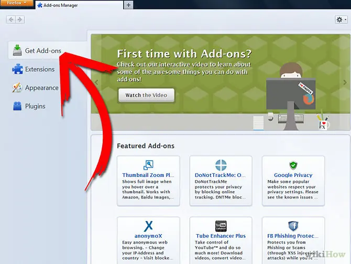Open a new tab with plus button
Image resolution: width=351 pixels, height=264 pixels.
128,5
